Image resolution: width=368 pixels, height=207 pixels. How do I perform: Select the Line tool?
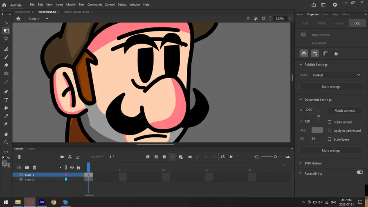click(6, 82)
